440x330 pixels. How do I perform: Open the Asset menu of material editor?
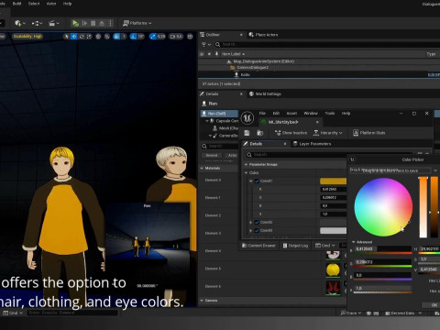click(291, 114)
